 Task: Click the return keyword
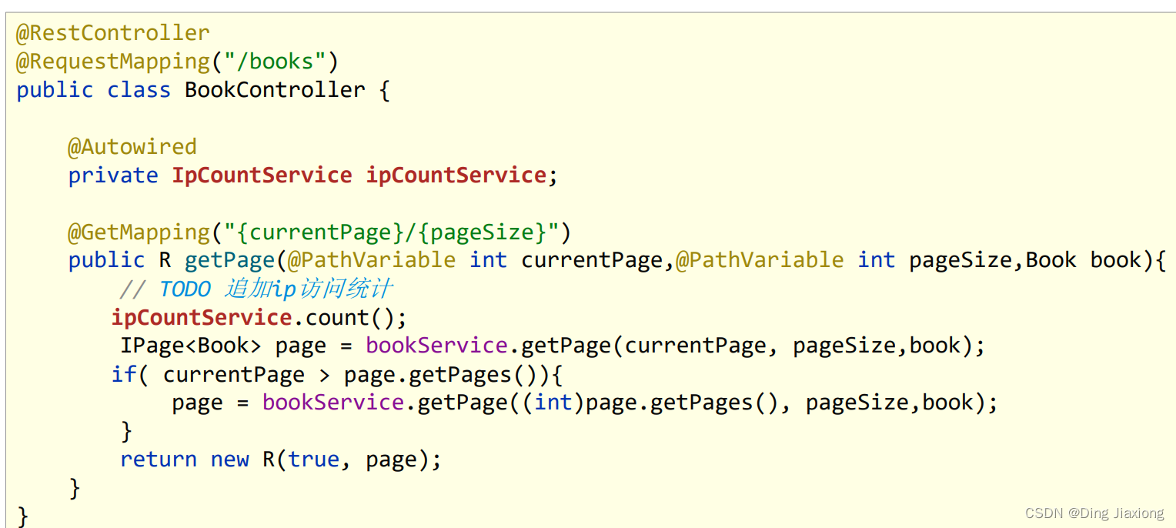coord(159,459)
